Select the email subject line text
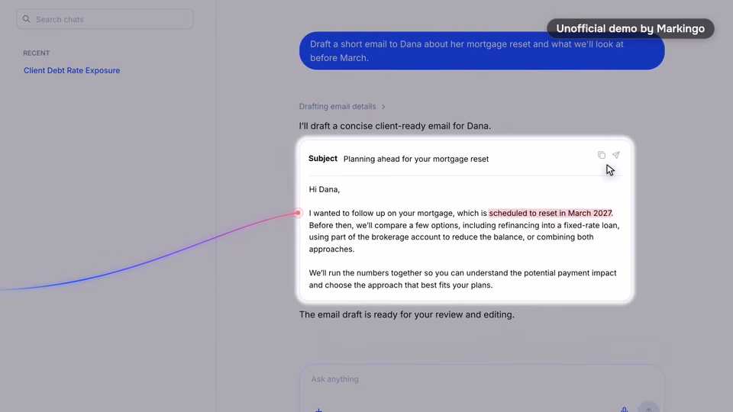733x412 pixels. (x=416, y=159)
